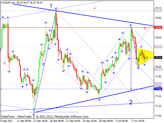The height and width of the screenshot is (123, 164).
Task: Click the 78.46 price level label
Action: point(158,46)
